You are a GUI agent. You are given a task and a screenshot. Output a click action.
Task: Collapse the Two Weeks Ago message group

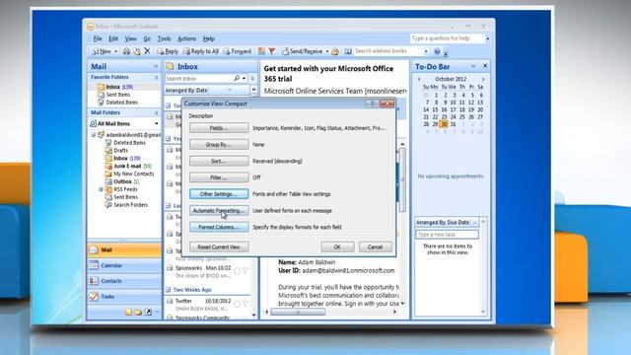click(x=169, y=289)
